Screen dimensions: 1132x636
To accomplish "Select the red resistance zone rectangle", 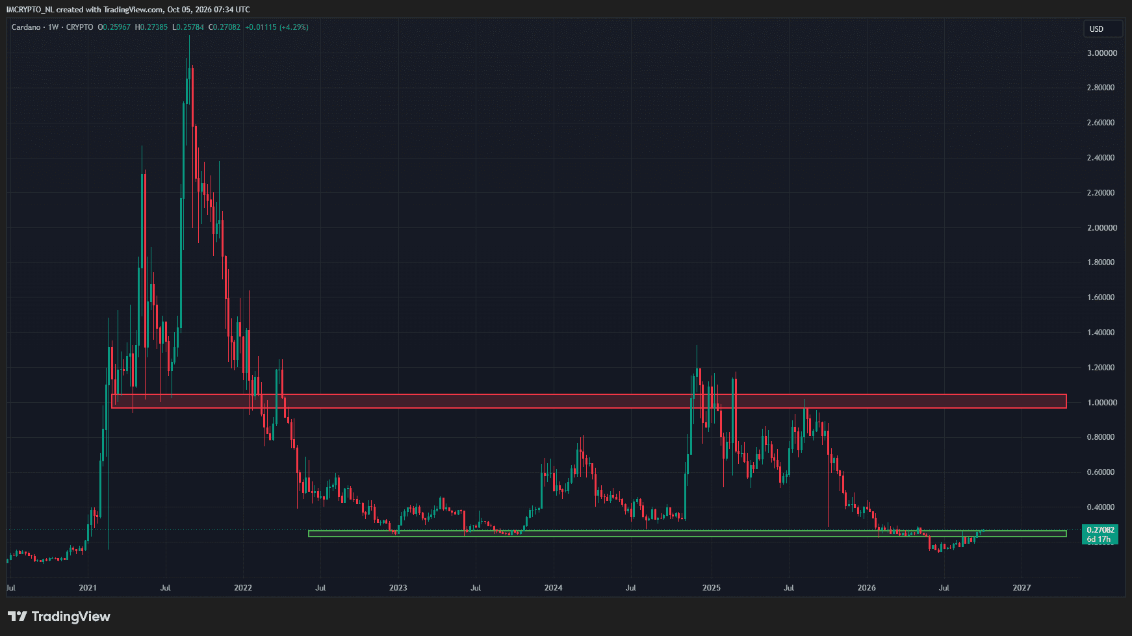I will click(589, 401).
